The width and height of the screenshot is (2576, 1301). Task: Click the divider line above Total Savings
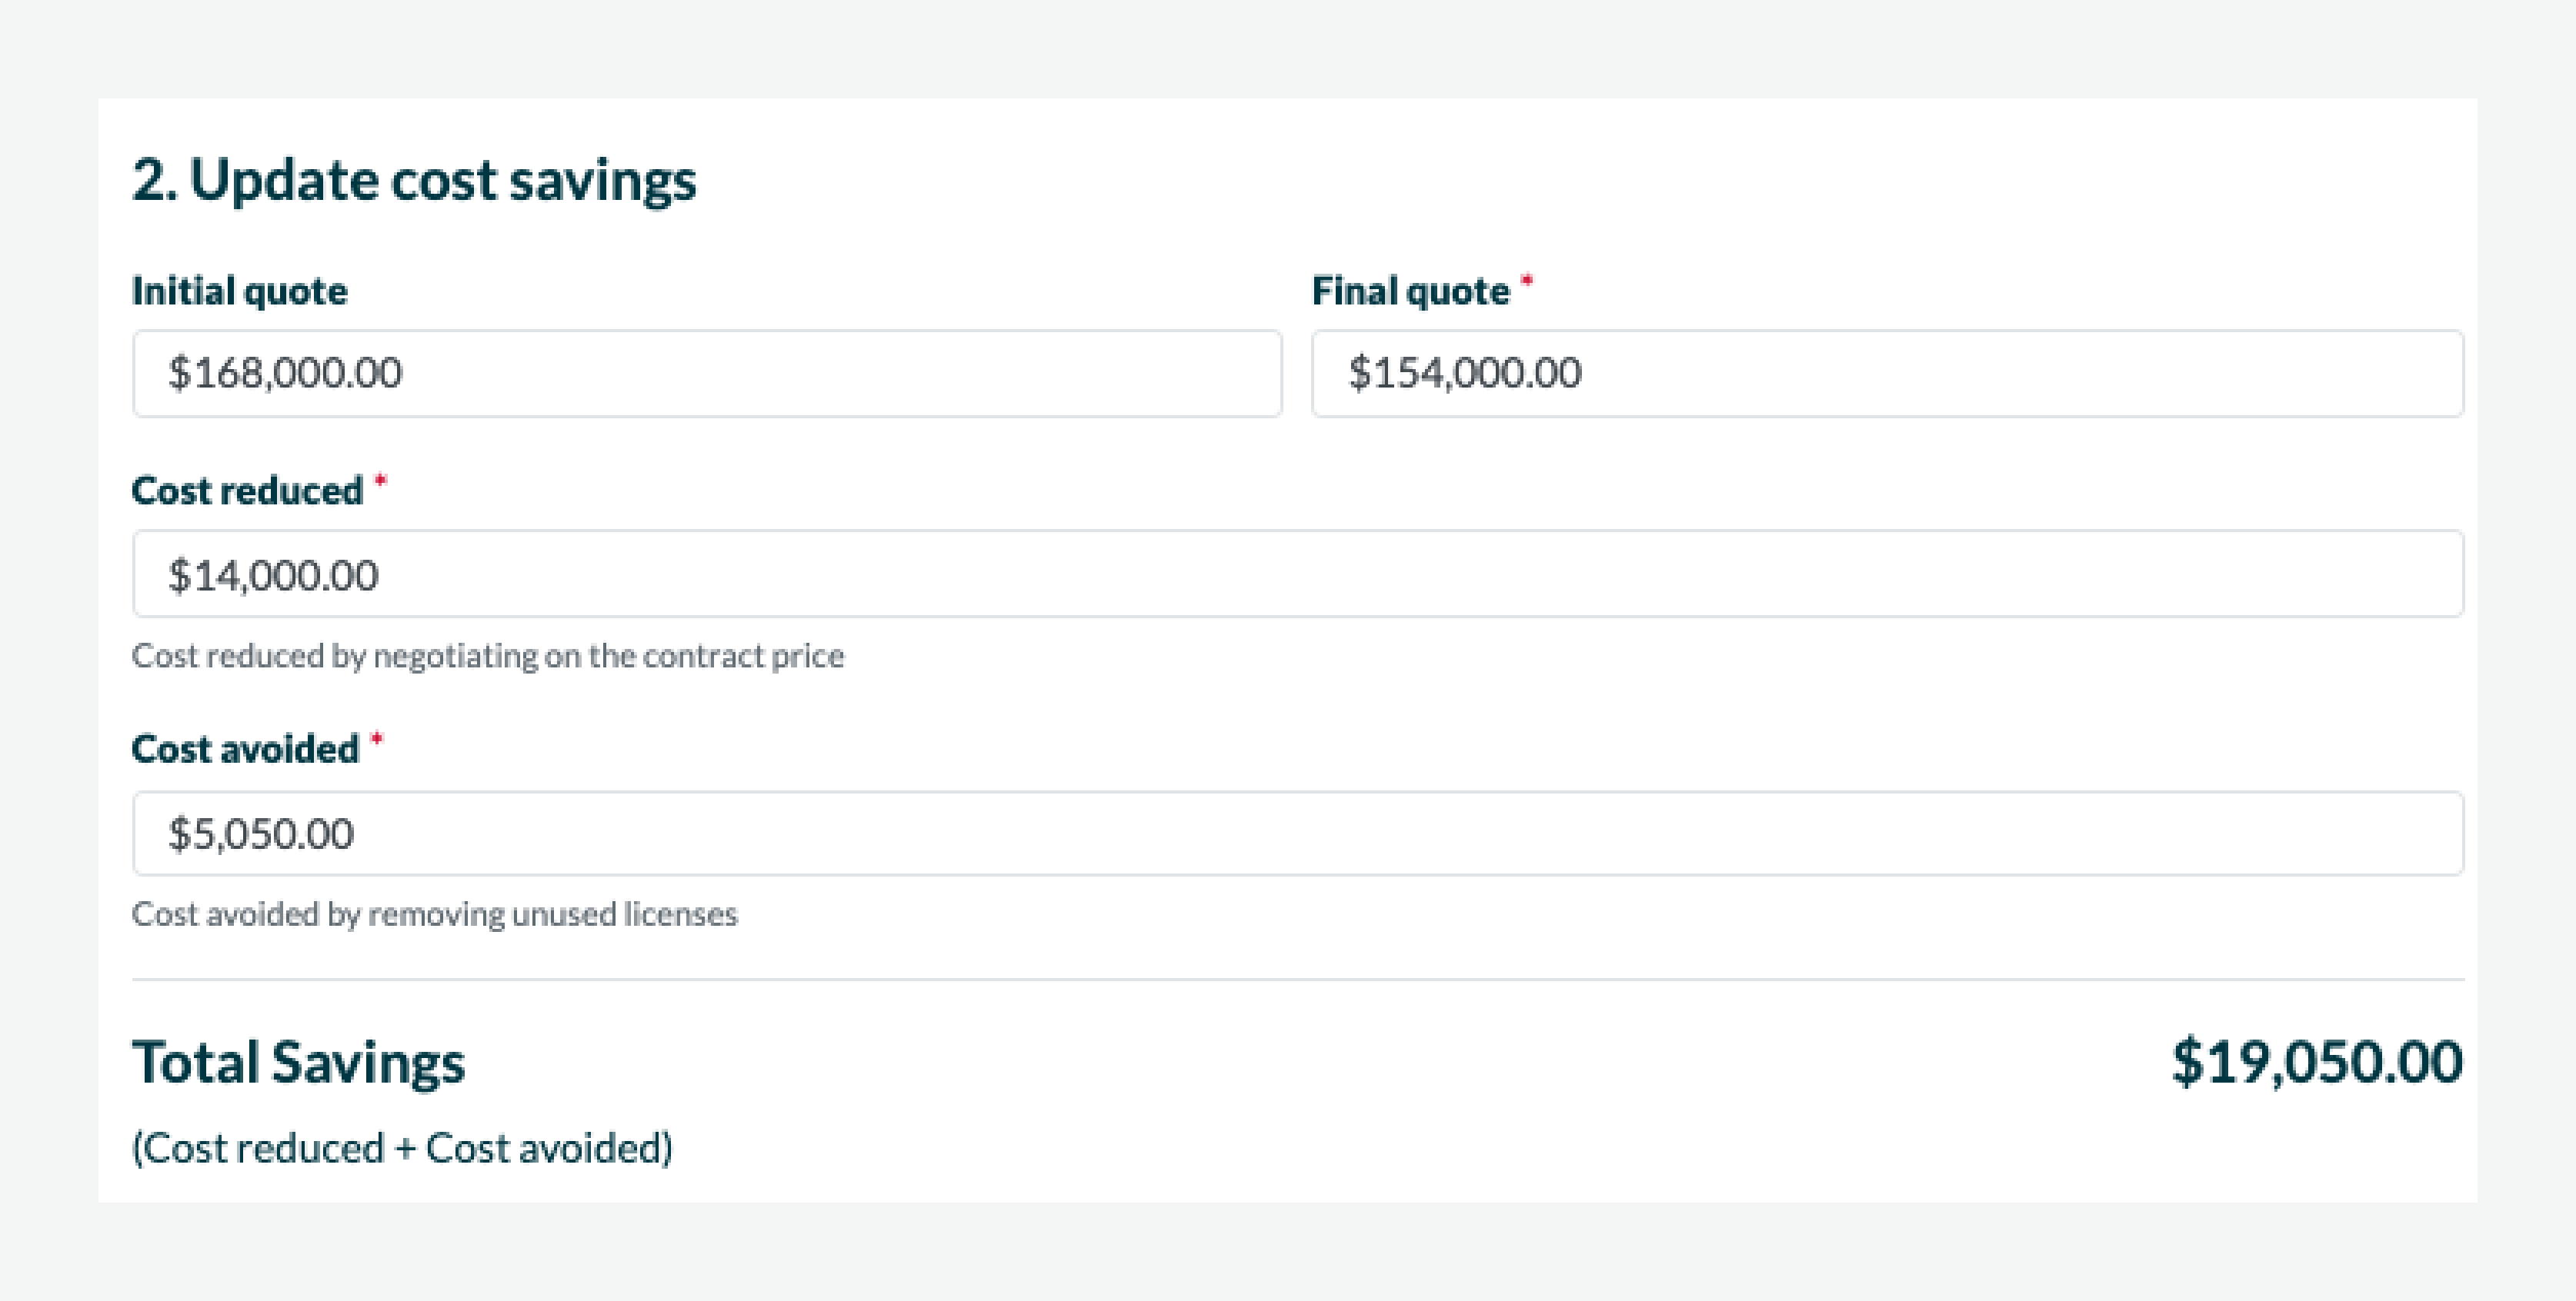click(x=1297, y=980)
